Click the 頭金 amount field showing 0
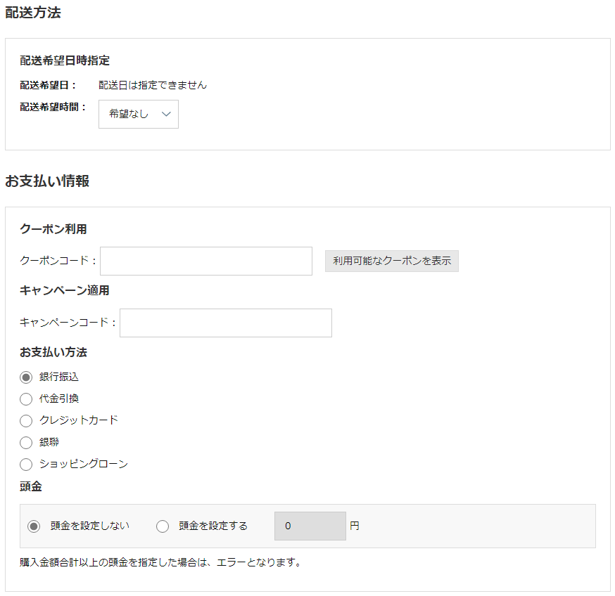This screenshot has width=615, height=596. 310,526
